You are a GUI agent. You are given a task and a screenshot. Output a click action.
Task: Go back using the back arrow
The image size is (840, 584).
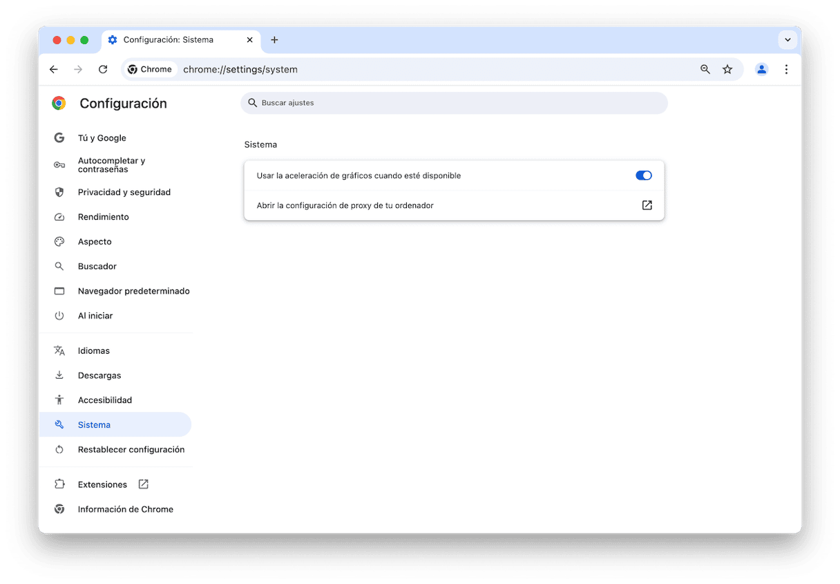[x=54, y=69]
